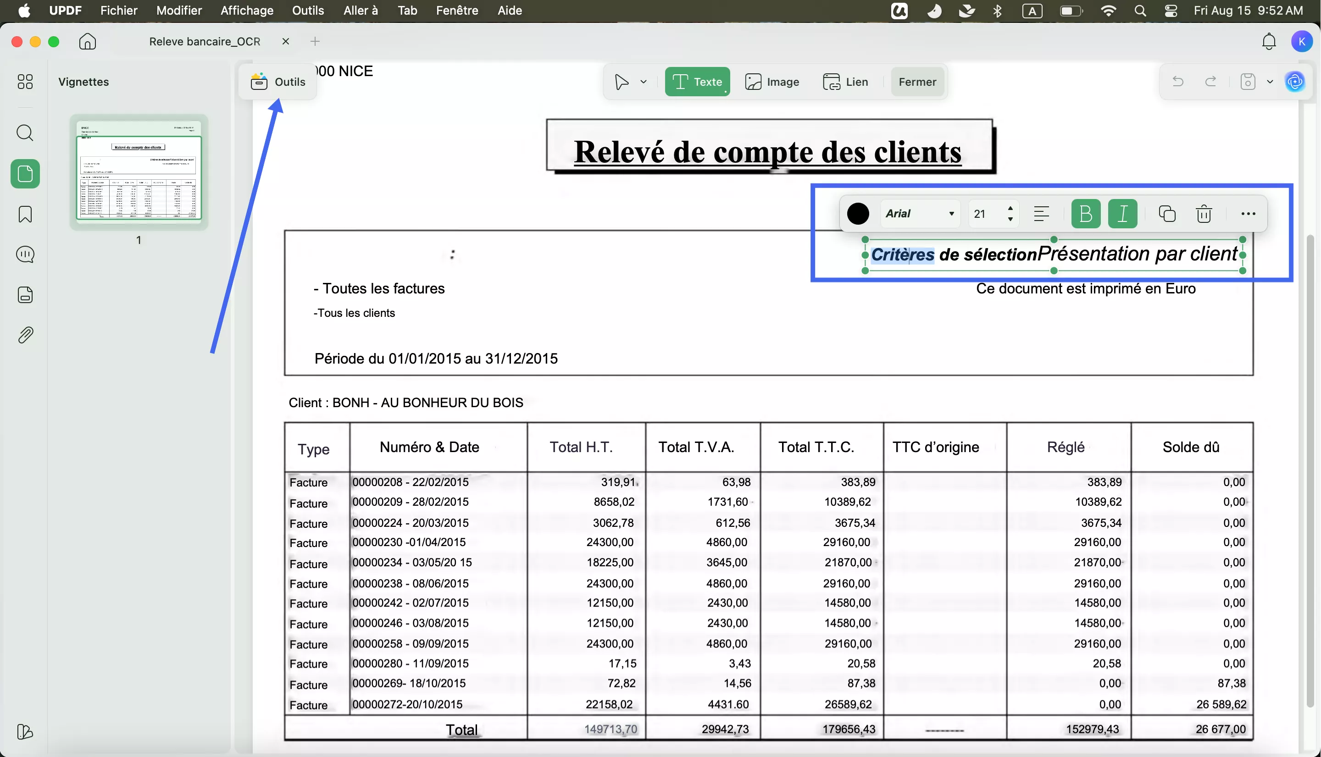Open the Fichier menu

coord(119,11)
